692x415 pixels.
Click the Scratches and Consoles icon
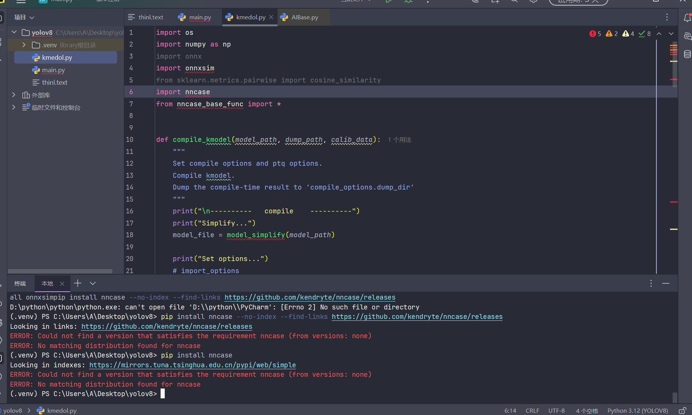pos(26,107)
